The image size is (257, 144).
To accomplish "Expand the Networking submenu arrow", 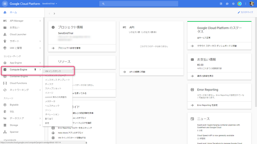I will [x=40, y=90].
